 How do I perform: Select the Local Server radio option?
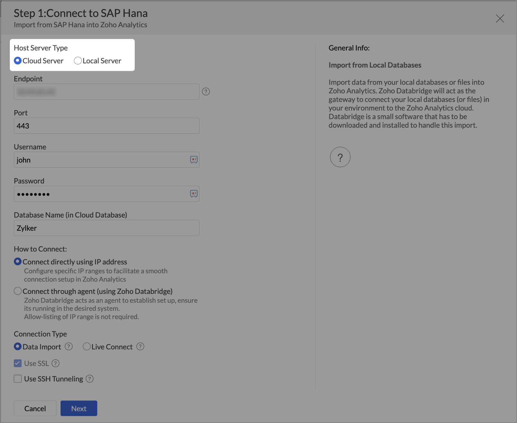pos(78,61)
